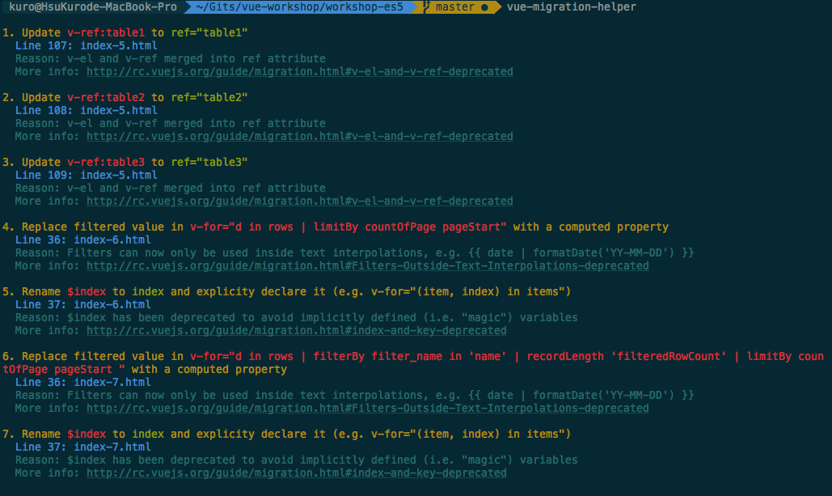Screen dimensions: 832x496
Task: Click the Line 109 index-5.html reference
Action: (87, 176)
